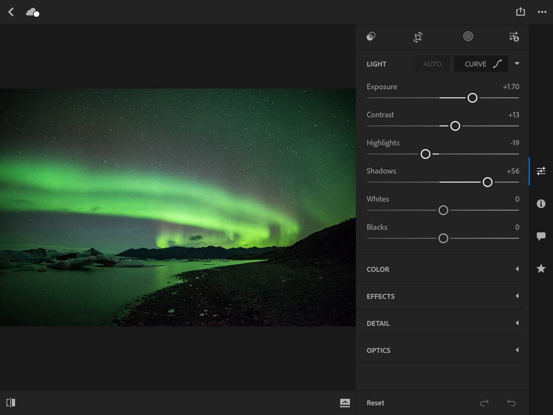This screenshot has height=415, width=553.
Task: Open the Comments panel
Action: 541,236
